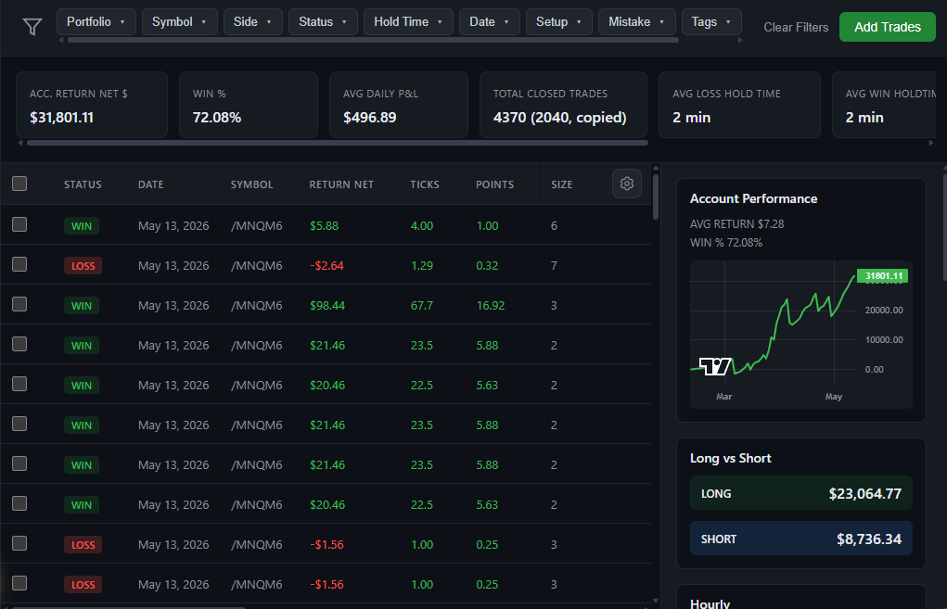Toggle the select-all checkbox in table header
The height and width of the screenshot is (609, 947).
pyautogui.click(x=19, y=184)
